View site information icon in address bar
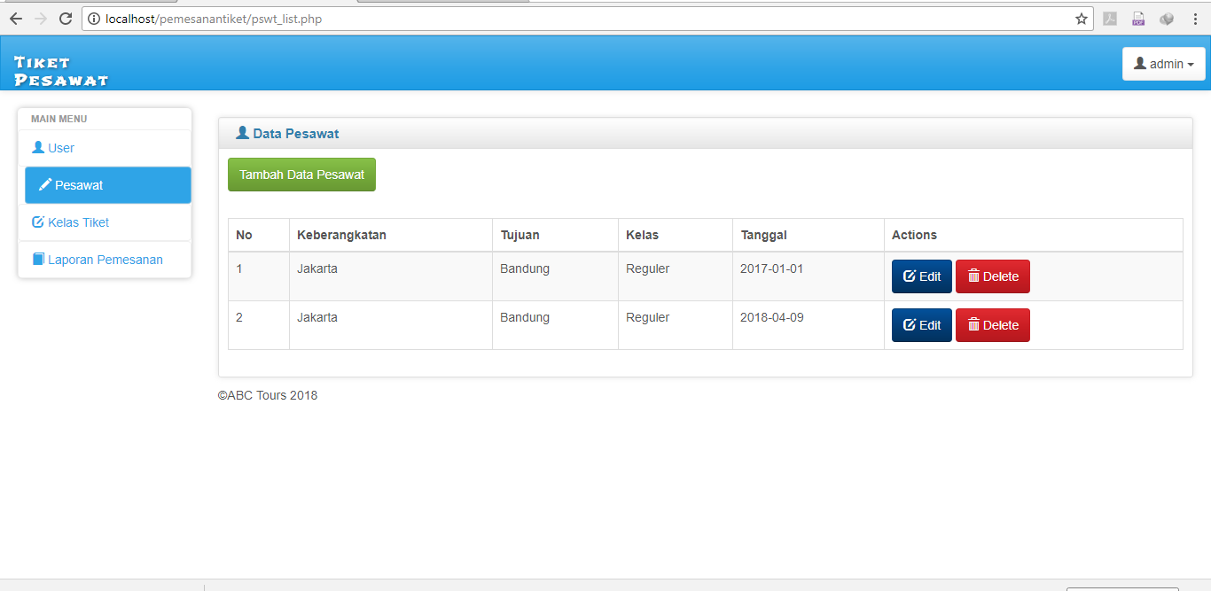Viewport: 1211px width, 591px height. (94, 19)
